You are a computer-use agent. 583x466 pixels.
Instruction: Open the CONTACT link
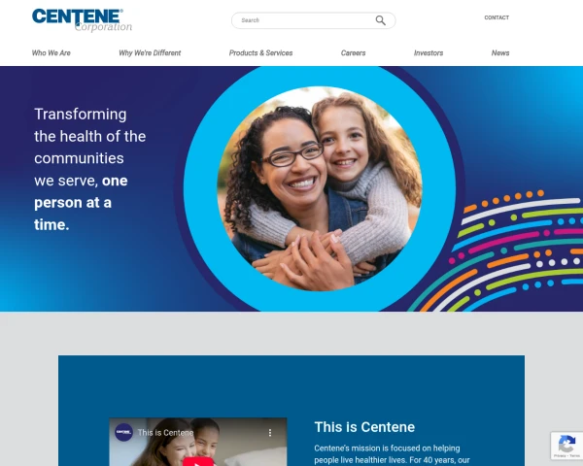pos(497,17)
